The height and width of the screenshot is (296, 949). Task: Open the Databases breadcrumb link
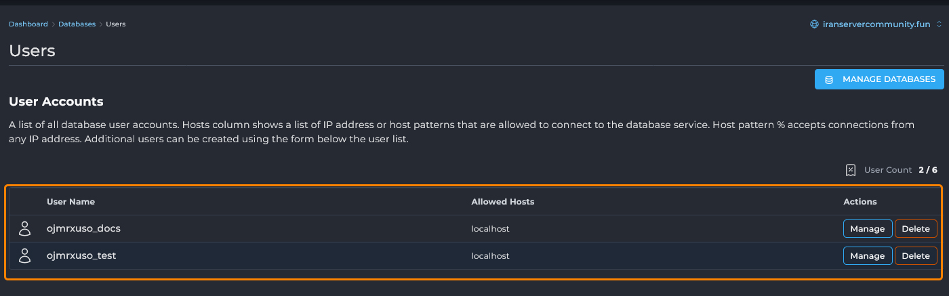(x=77, y=24)
